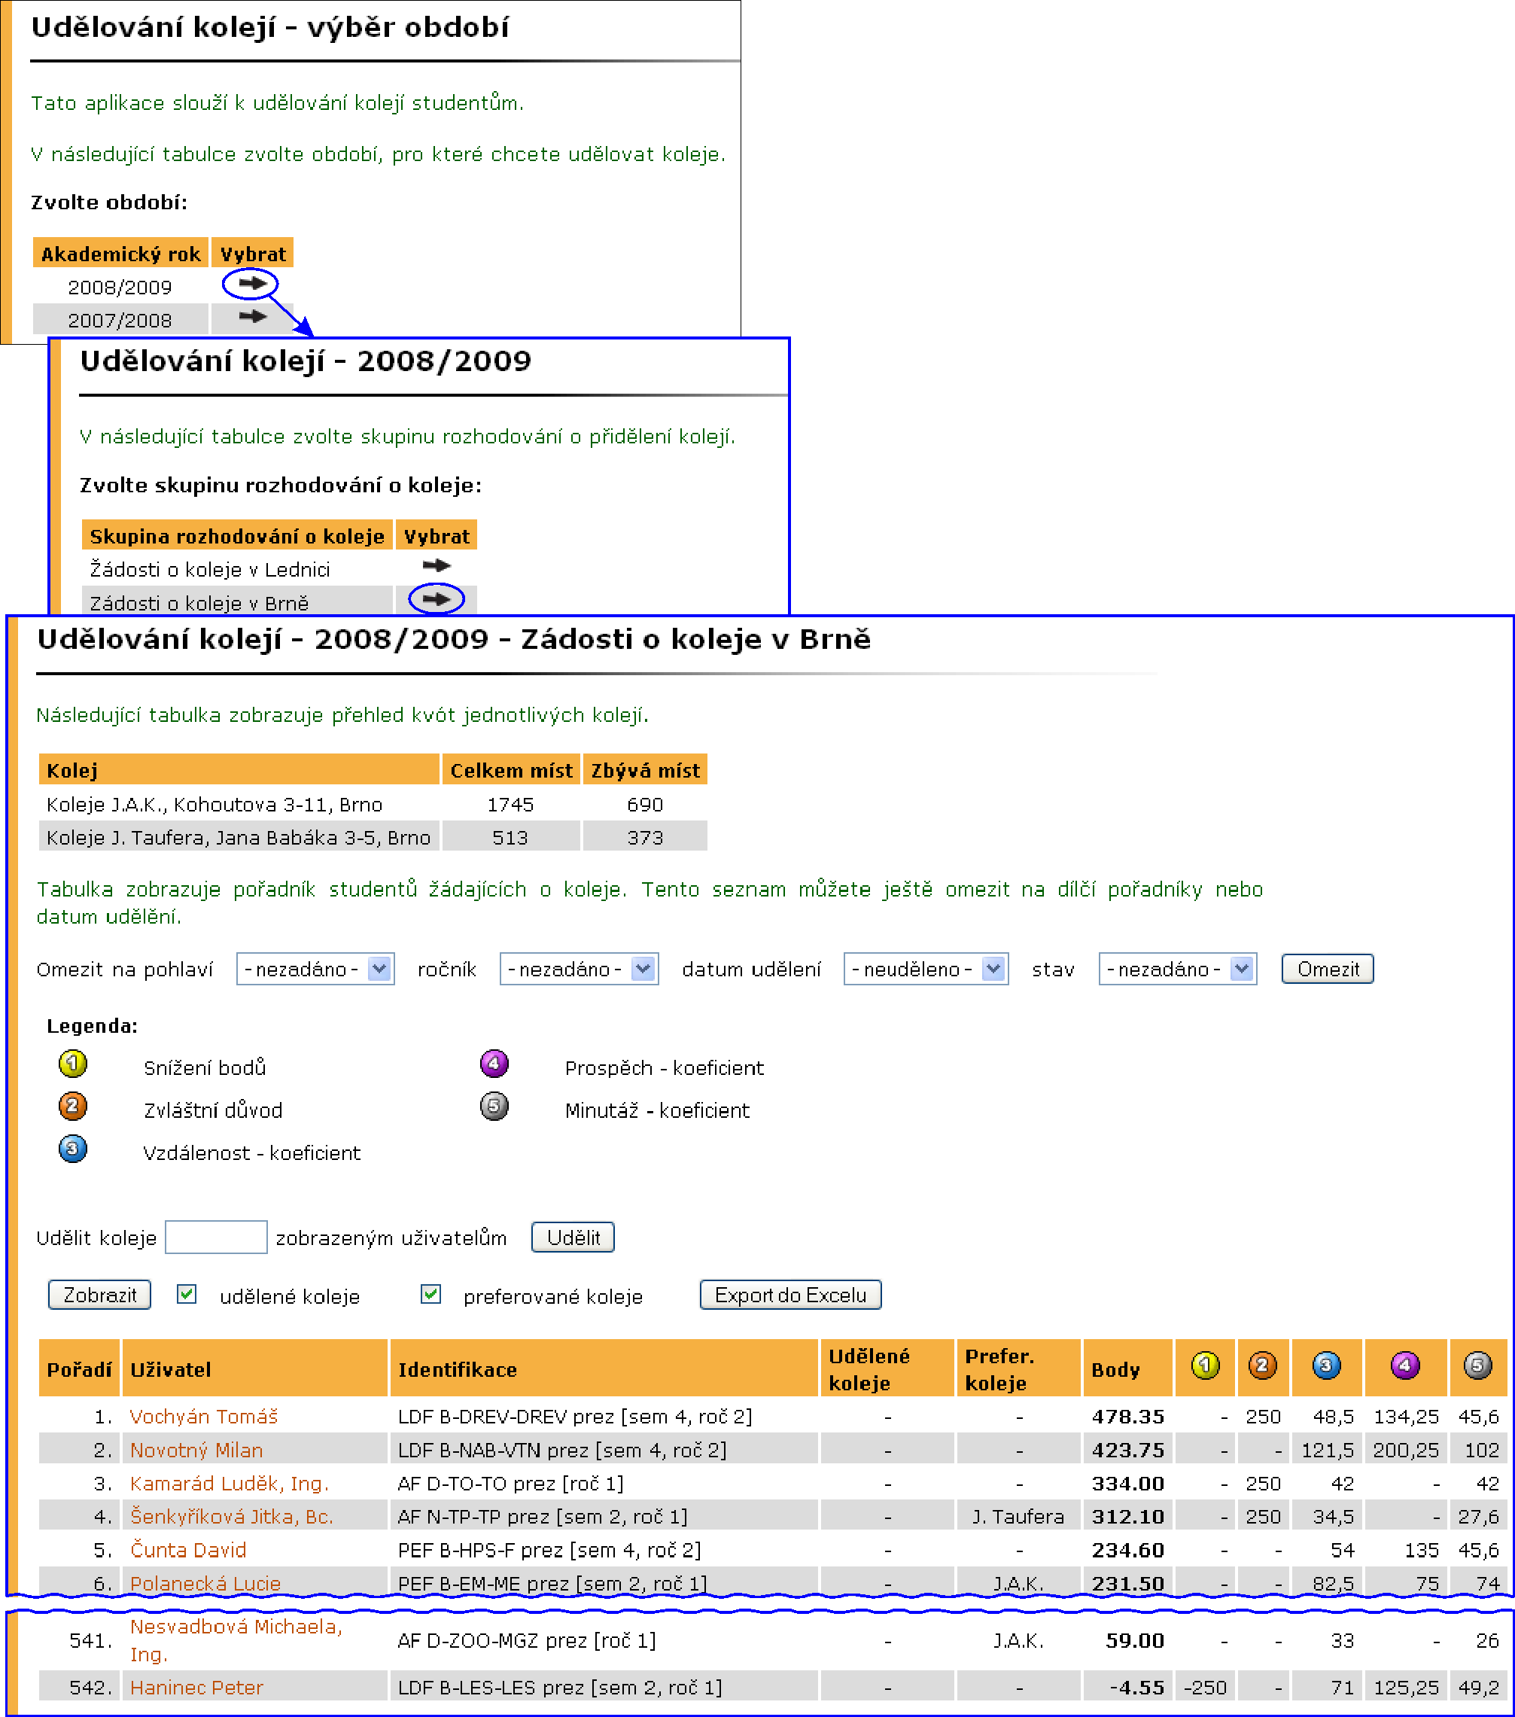Click grey icon 5 next to Minutáž - koeficient
This screenshot has height=1717, width=1515.
pyautogui.click(x=494, y=1107)
